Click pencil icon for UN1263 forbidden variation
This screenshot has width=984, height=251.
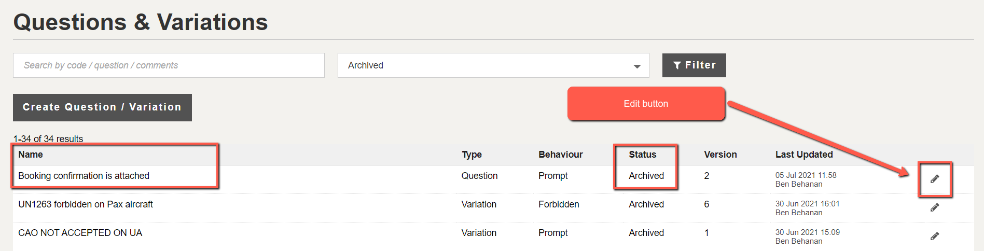coord(935,207)
